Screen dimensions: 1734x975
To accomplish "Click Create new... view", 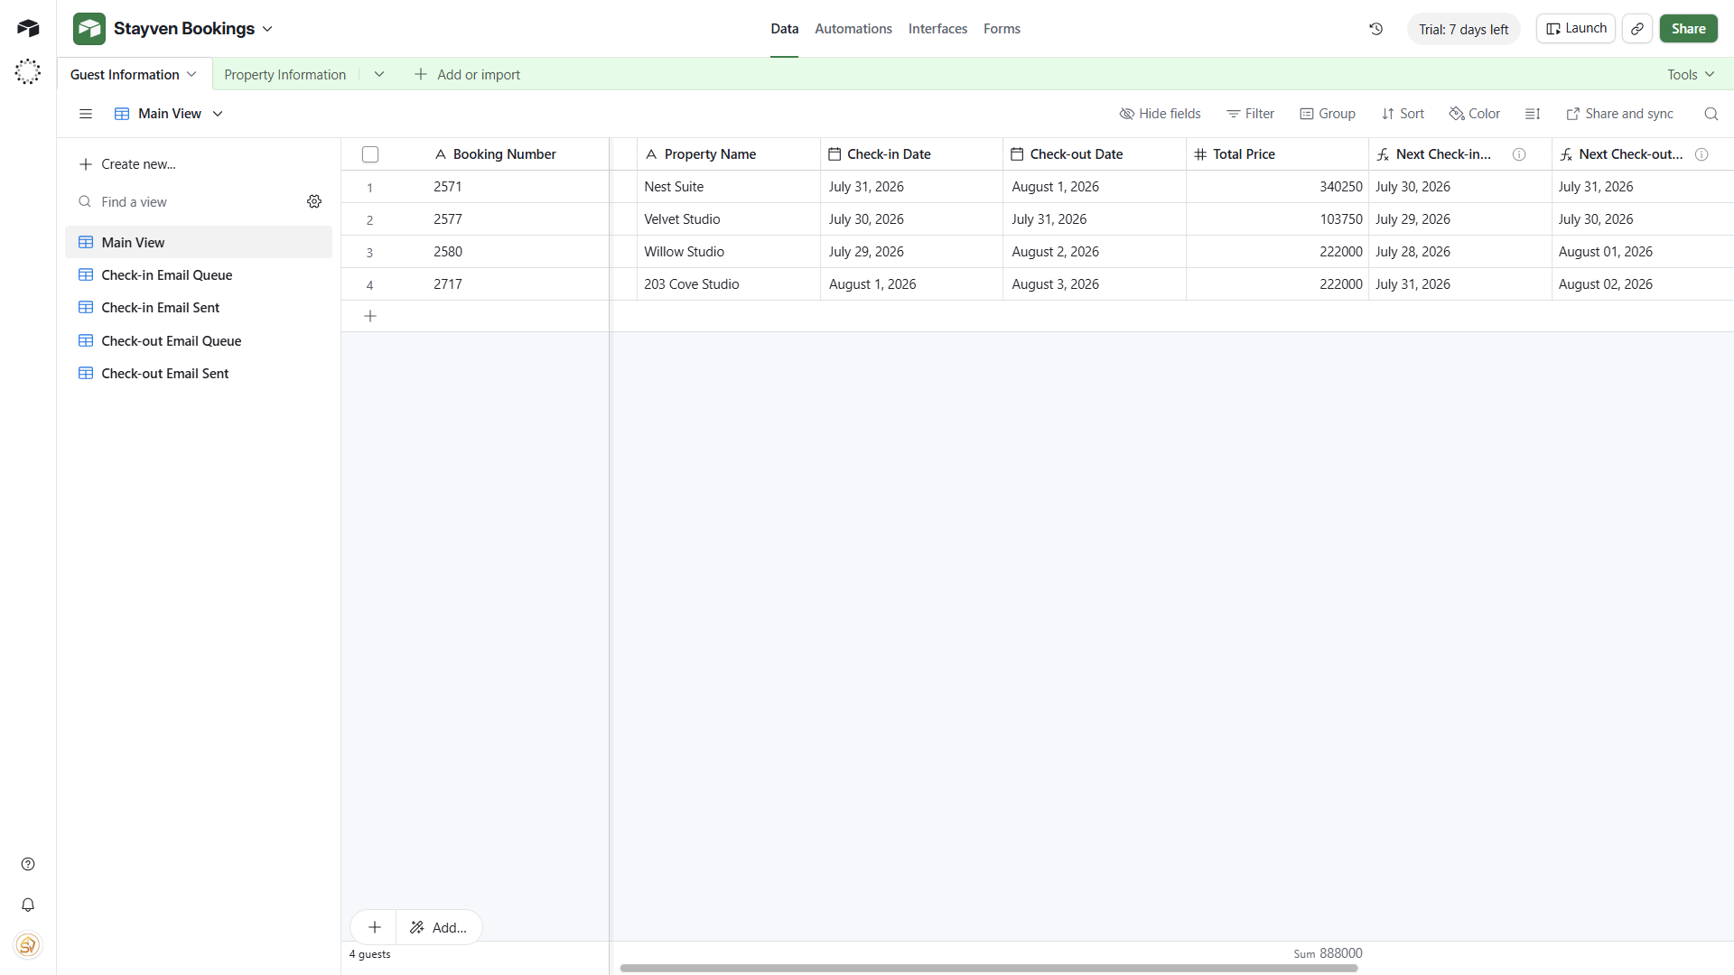I will (x=127, y=163).
